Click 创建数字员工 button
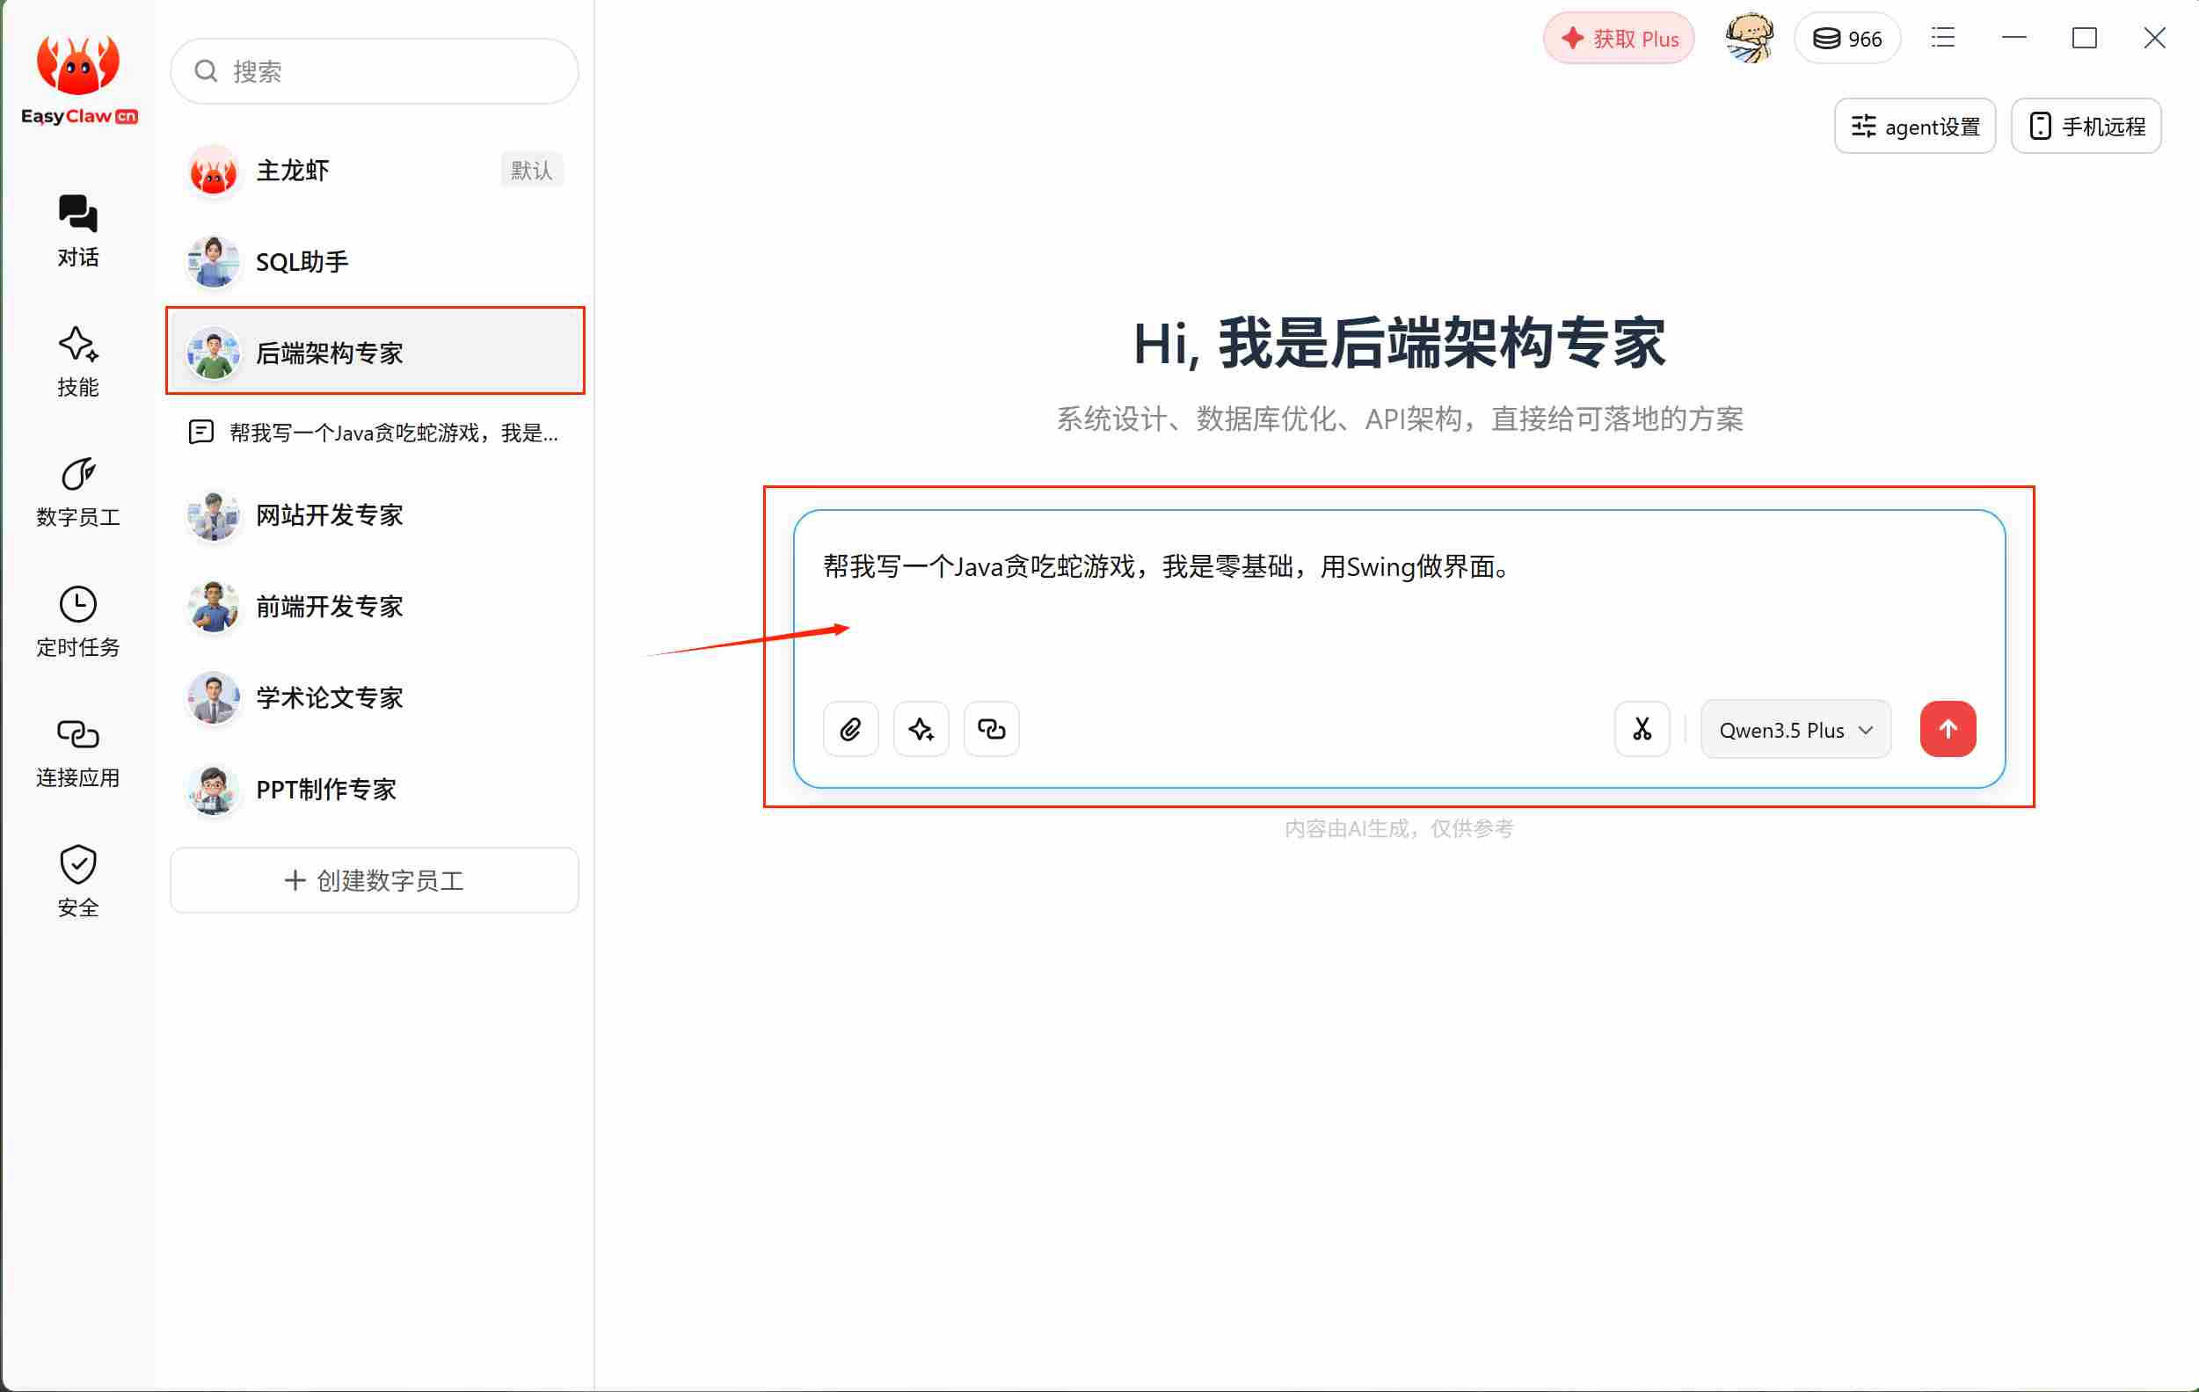This screenshot has width=2199, height=1392. point(375,880)
